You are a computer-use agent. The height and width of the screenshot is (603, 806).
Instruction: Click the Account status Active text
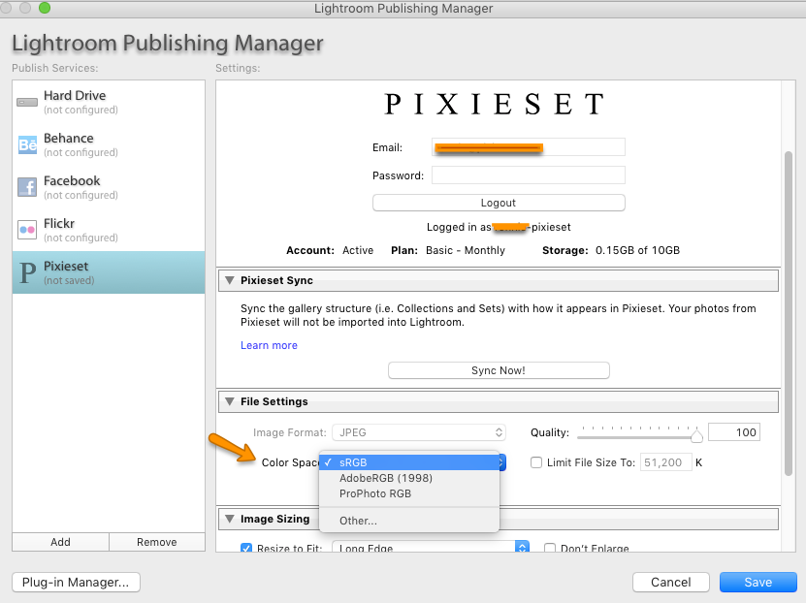click(x=358, y=251)
